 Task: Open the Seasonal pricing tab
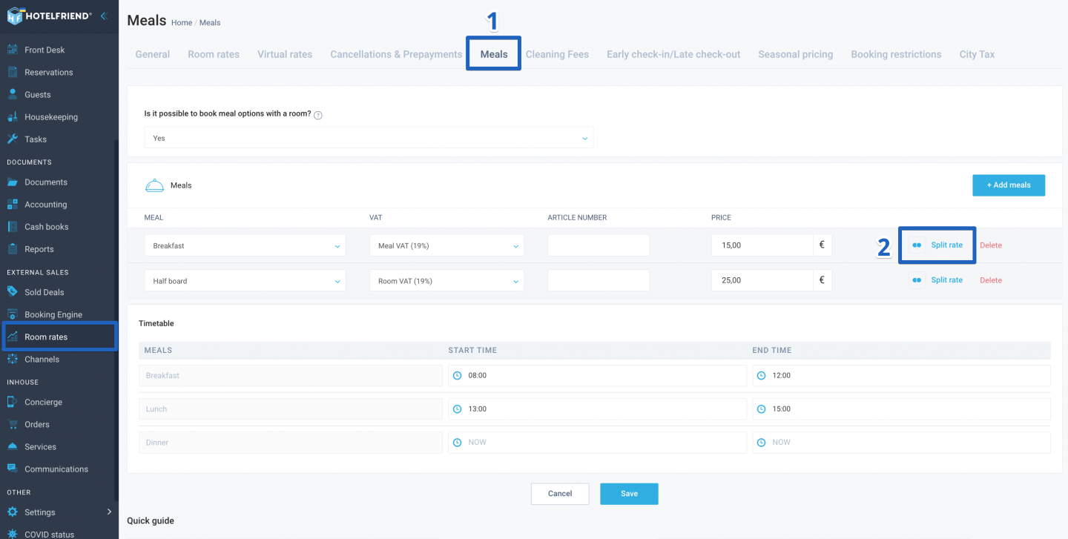click(x=795, y=53)
